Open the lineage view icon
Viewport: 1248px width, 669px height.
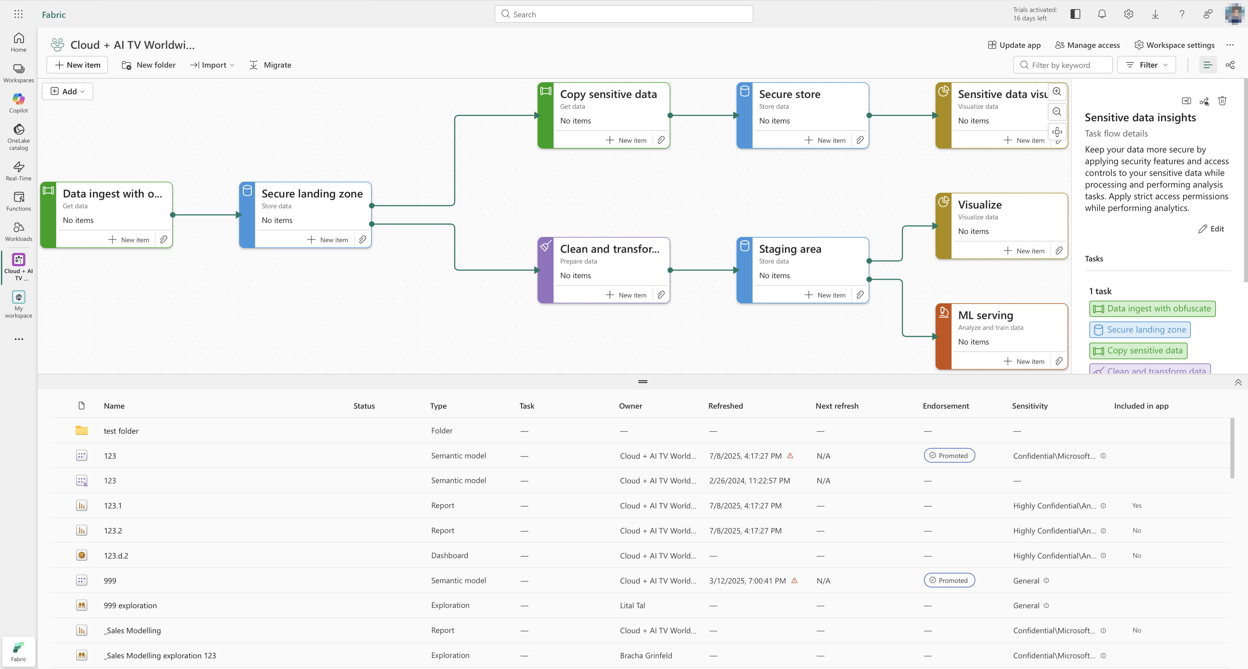[x=1230, y=65]
